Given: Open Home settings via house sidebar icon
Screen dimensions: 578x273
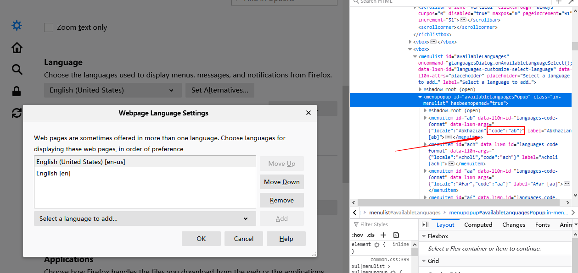Looking at the screenshot, I should [x=17, y=48].
